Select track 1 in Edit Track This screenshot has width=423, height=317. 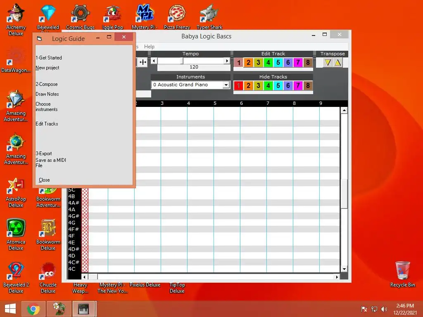click(x=238, y=63)
